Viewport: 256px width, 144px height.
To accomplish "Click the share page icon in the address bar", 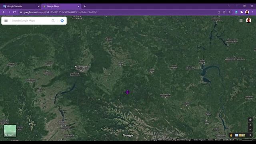I will [x=224, y=12].
